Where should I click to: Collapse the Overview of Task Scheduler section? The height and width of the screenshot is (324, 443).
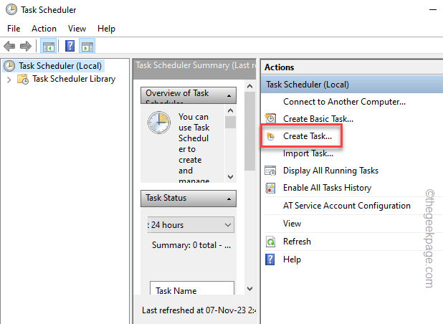229,96
